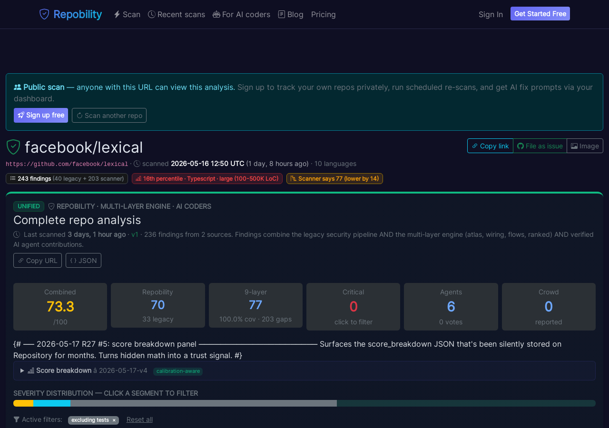This screenshot has width=609, height=428.
Task: Click the Active filters funnel icon
Action: [x=17, y=419]
